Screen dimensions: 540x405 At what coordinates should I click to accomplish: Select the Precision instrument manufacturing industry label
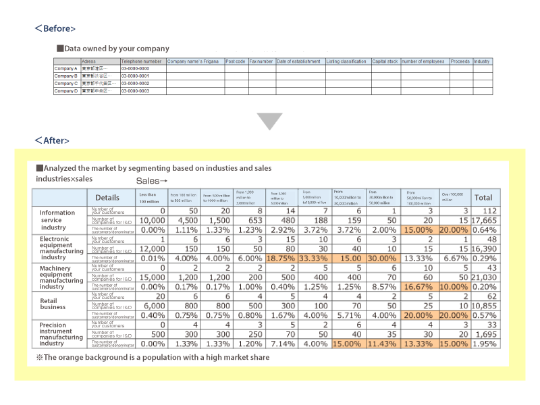58,335
